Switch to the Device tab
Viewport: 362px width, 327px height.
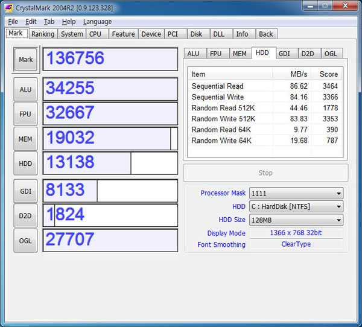coord(151,34)
